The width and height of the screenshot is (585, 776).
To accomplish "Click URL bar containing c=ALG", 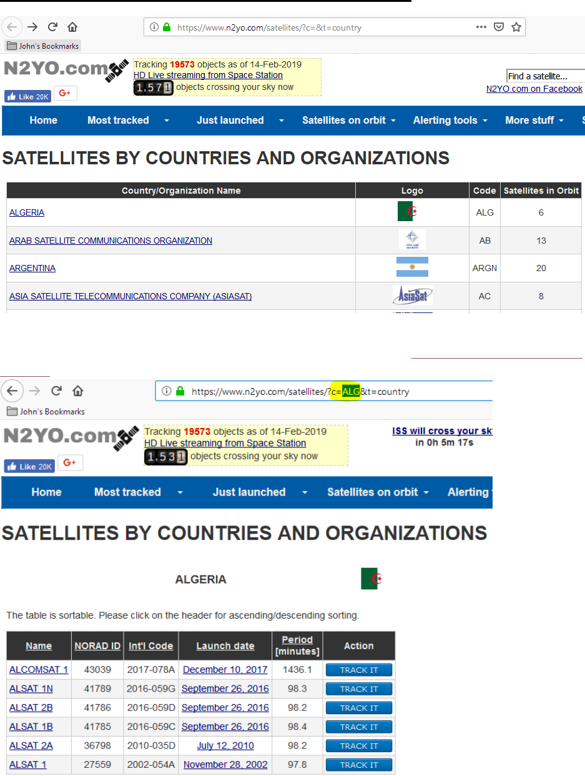I will (x=324, y=392).
